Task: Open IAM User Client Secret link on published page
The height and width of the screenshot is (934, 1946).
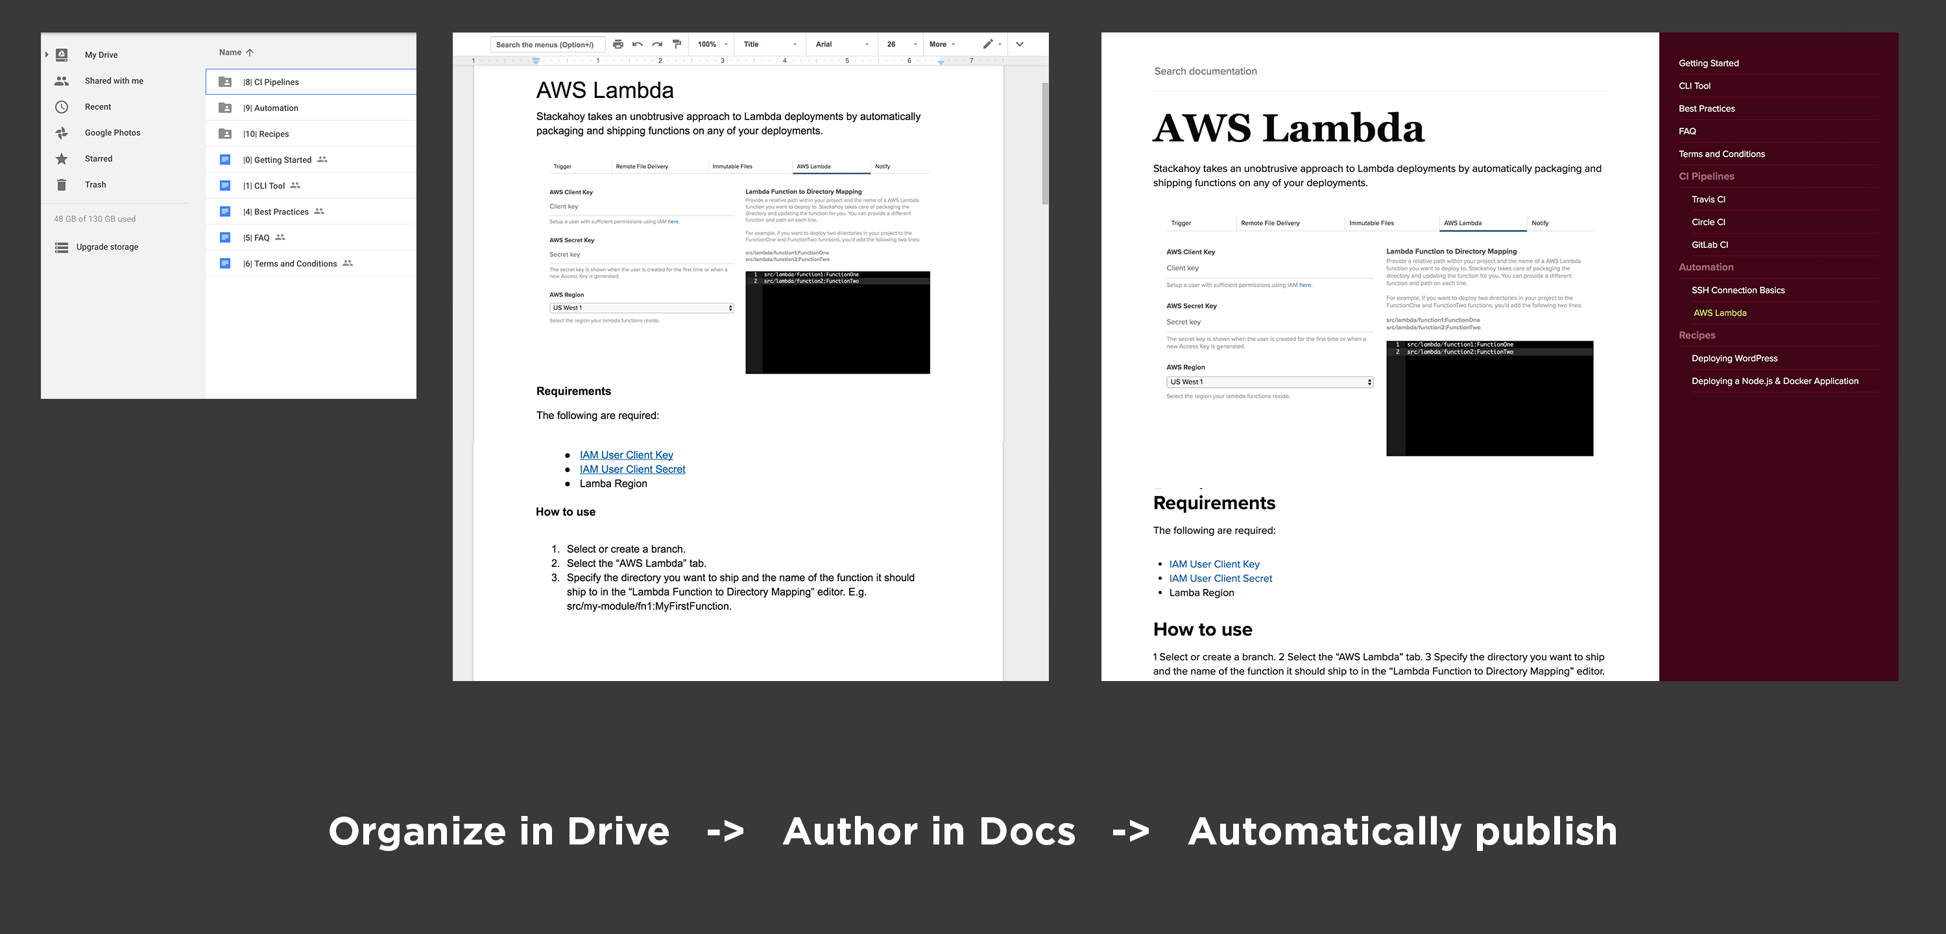Action: (x=1220, y=578)
